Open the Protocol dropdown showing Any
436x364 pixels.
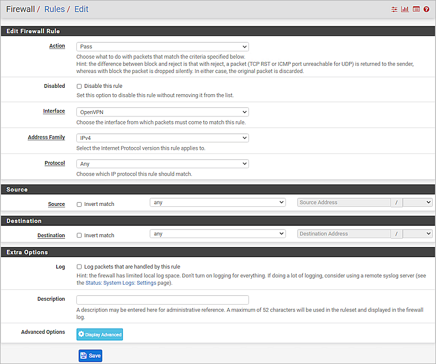[162, 163]
